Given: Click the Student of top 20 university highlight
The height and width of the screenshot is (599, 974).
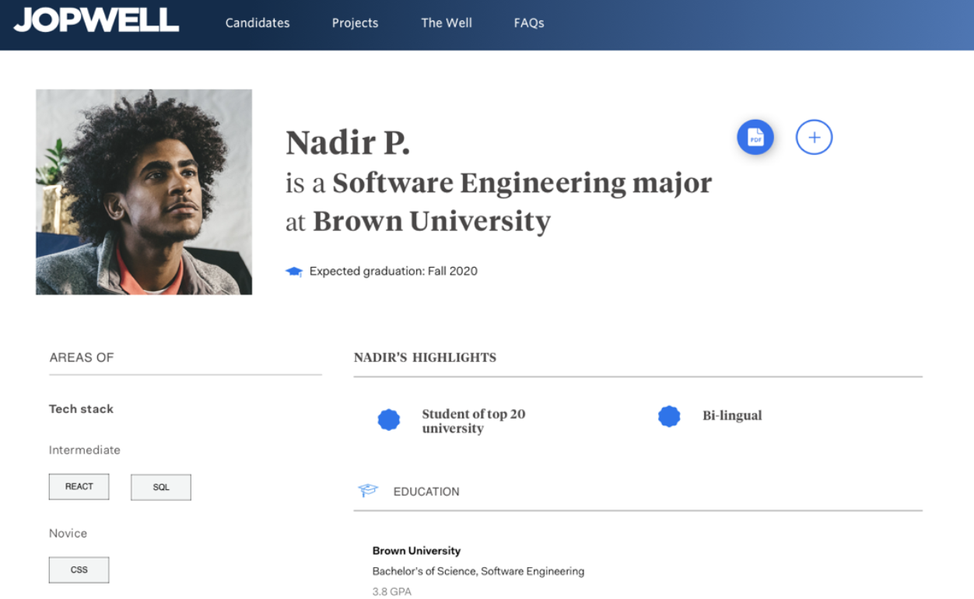Looking at the screenshot, I should point(474,421).
